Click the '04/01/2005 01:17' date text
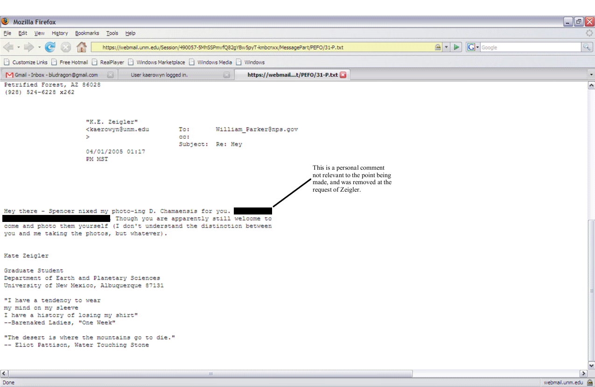The image size is (595, 387). [116, 152]
